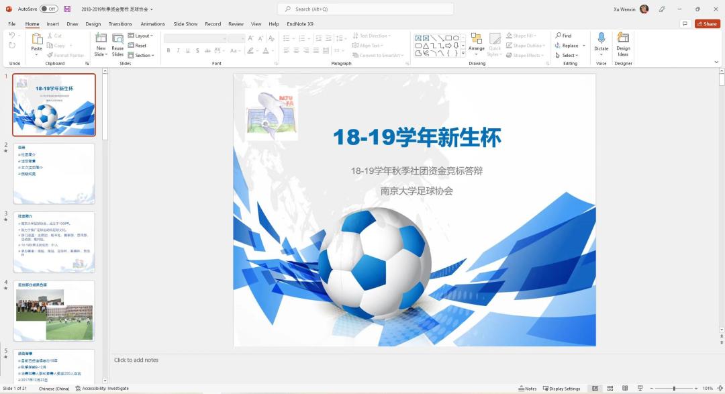Click the Find button
The image size is (725, 394).
point(564,36)
